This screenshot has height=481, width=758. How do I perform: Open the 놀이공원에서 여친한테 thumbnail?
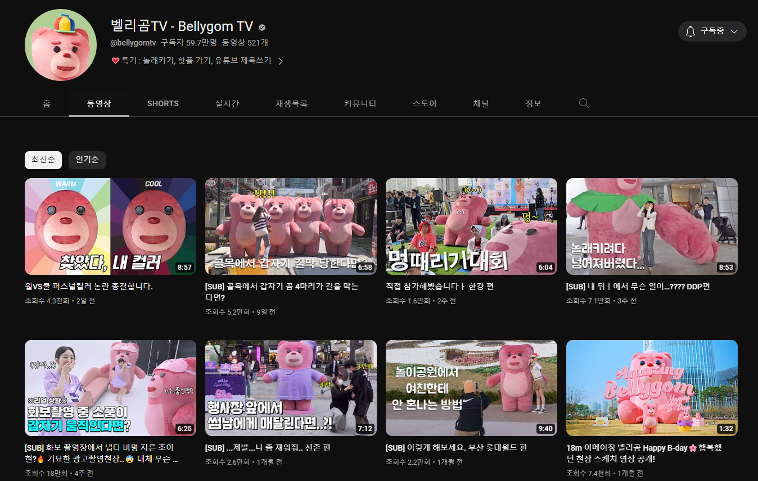coord(471,388)
